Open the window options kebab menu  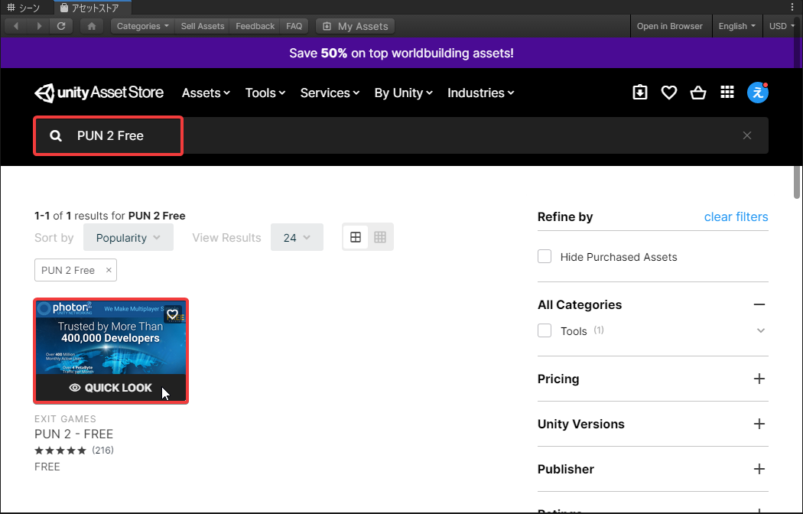point(792,7)
